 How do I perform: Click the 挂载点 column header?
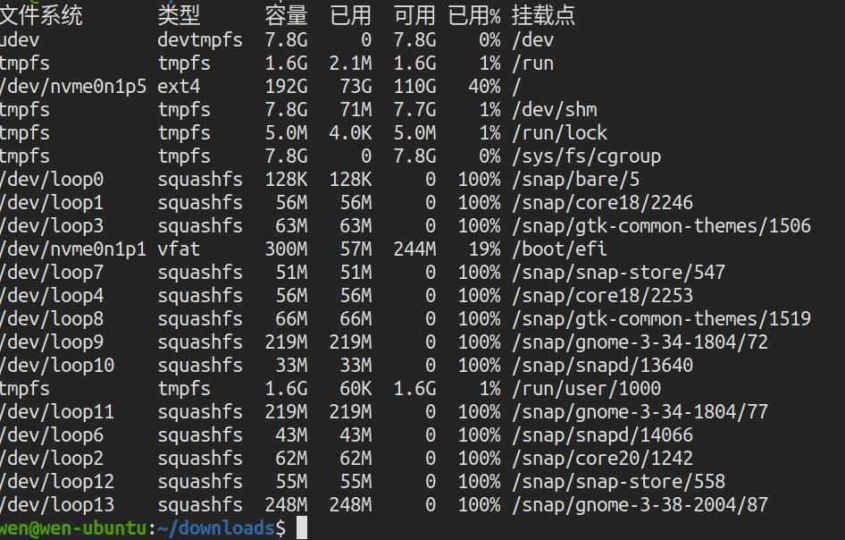click(543, 14)
